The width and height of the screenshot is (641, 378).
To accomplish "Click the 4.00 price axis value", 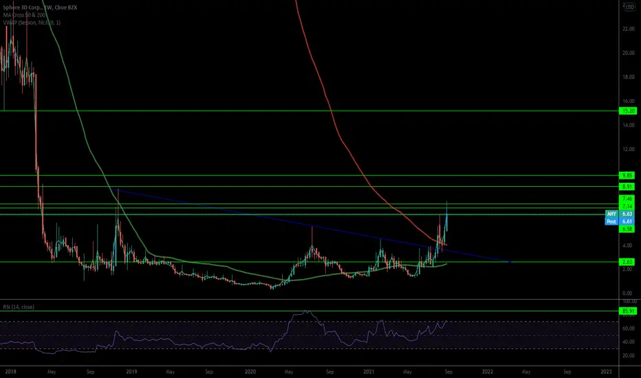I will click(627, 245).
